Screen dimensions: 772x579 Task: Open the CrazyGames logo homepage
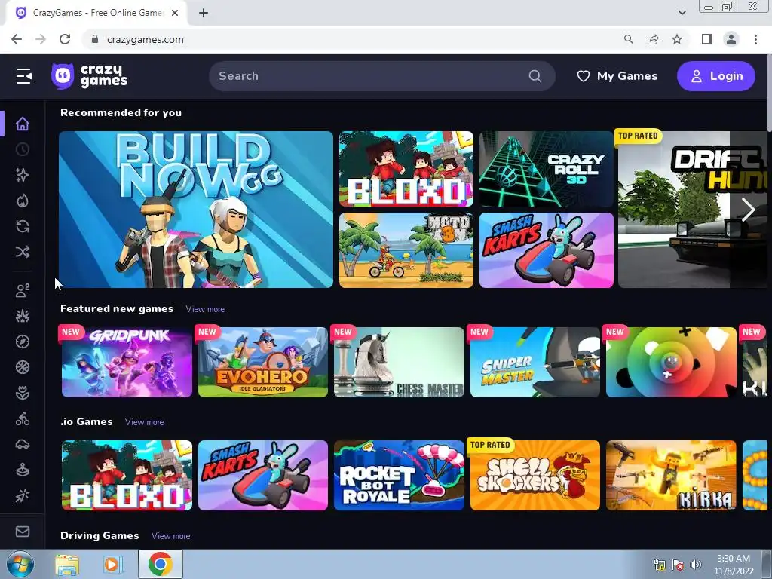click(x=89, y=76)
